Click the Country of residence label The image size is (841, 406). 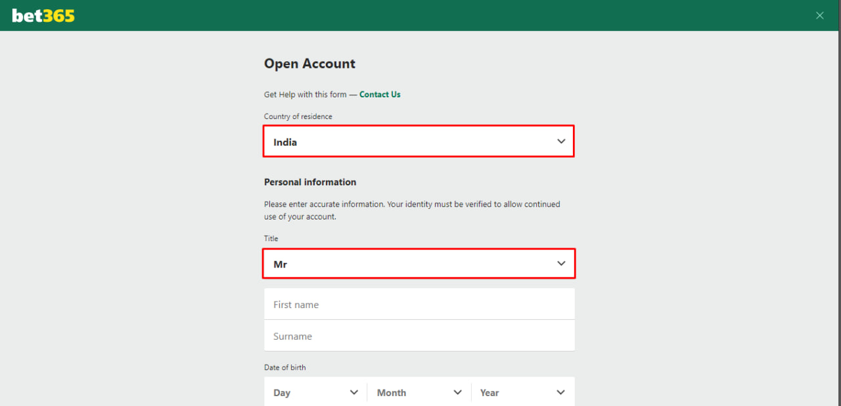(298, 116)
